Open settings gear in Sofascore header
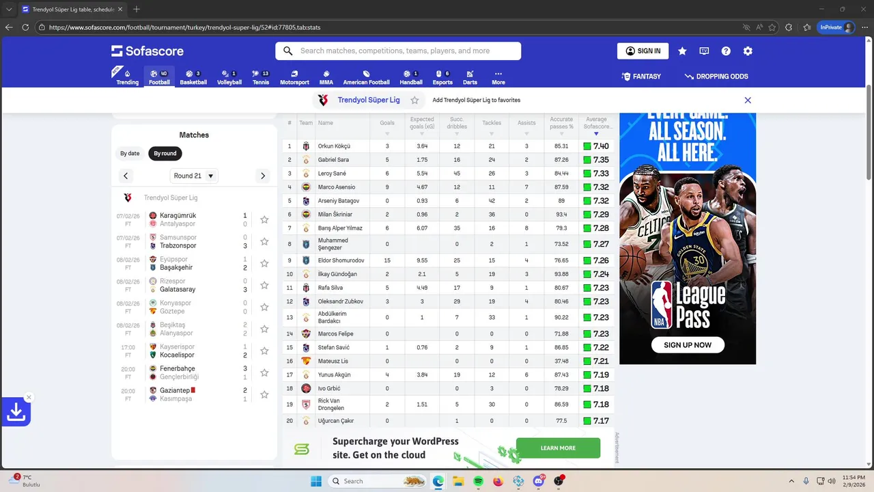This screenshot has height=492, width=874. pos(748,51)
